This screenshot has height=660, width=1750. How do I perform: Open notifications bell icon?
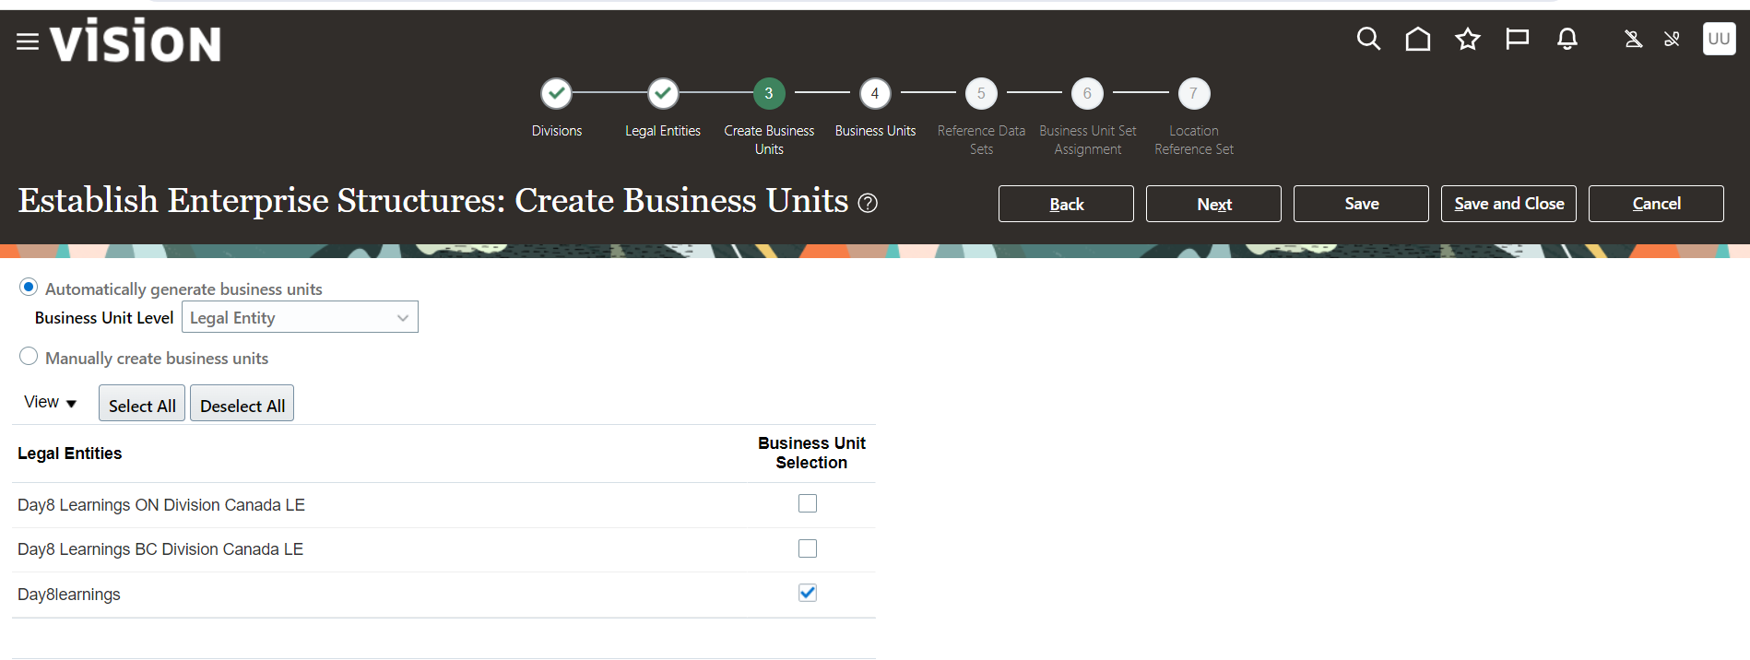pyautogui.click(x=1567, y=39)
